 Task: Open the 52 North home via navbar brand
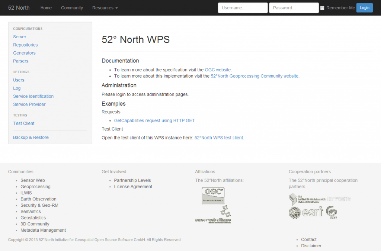pos(18,7)
